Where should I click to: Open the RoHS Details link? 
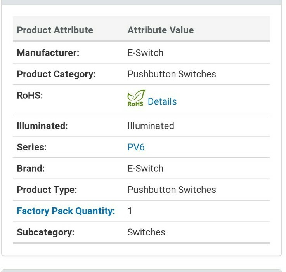162,101
